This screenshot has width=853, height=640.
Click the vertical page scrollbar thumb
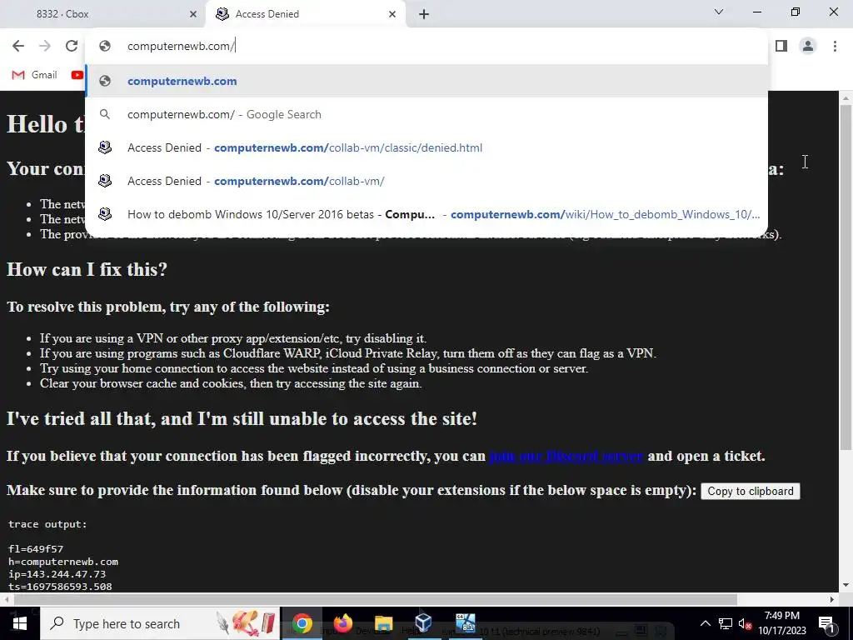pyautogui.click(x=846, y=277)
